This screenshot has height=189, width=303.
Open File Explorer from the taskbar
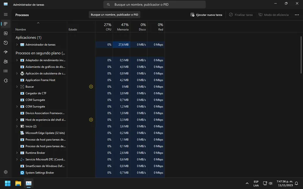coord(18,183)
